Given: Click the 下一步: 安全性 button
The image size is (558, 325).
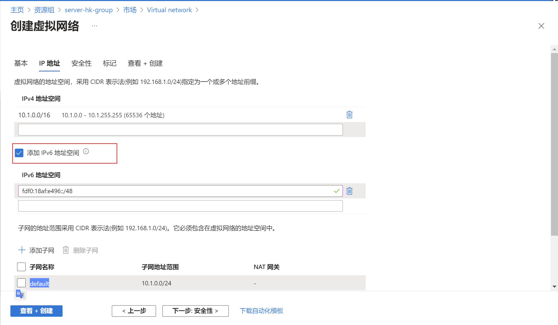Looking at the screenshot, I should (x=195, y=311).
